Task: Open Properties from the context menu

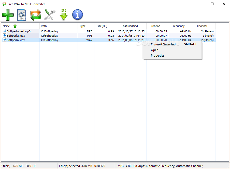Action: [157, 55]
